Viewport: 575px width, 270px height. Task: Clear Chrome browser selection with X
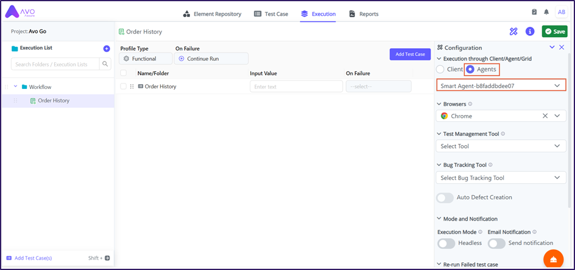pos(545,116)
